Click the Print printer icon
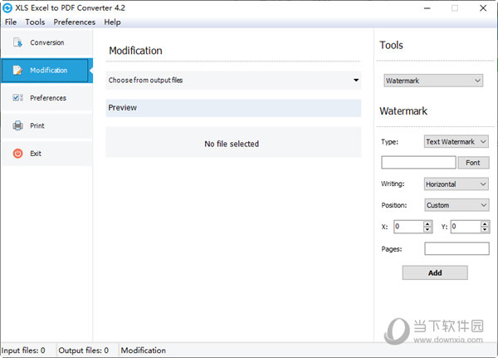The width and height of the screenshot is (498, 358). tap(17, 125)
